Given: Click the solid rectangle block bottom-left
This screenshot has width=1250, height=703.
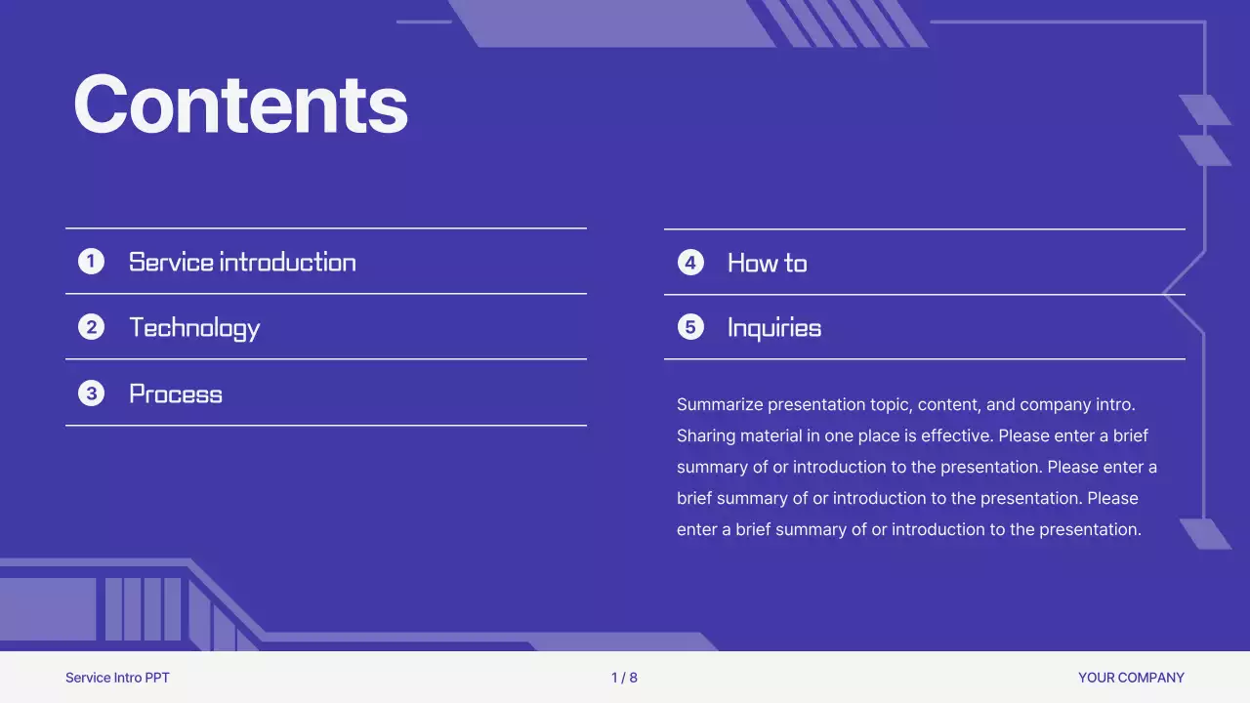Looking at the screenshot, I should 47,609.
